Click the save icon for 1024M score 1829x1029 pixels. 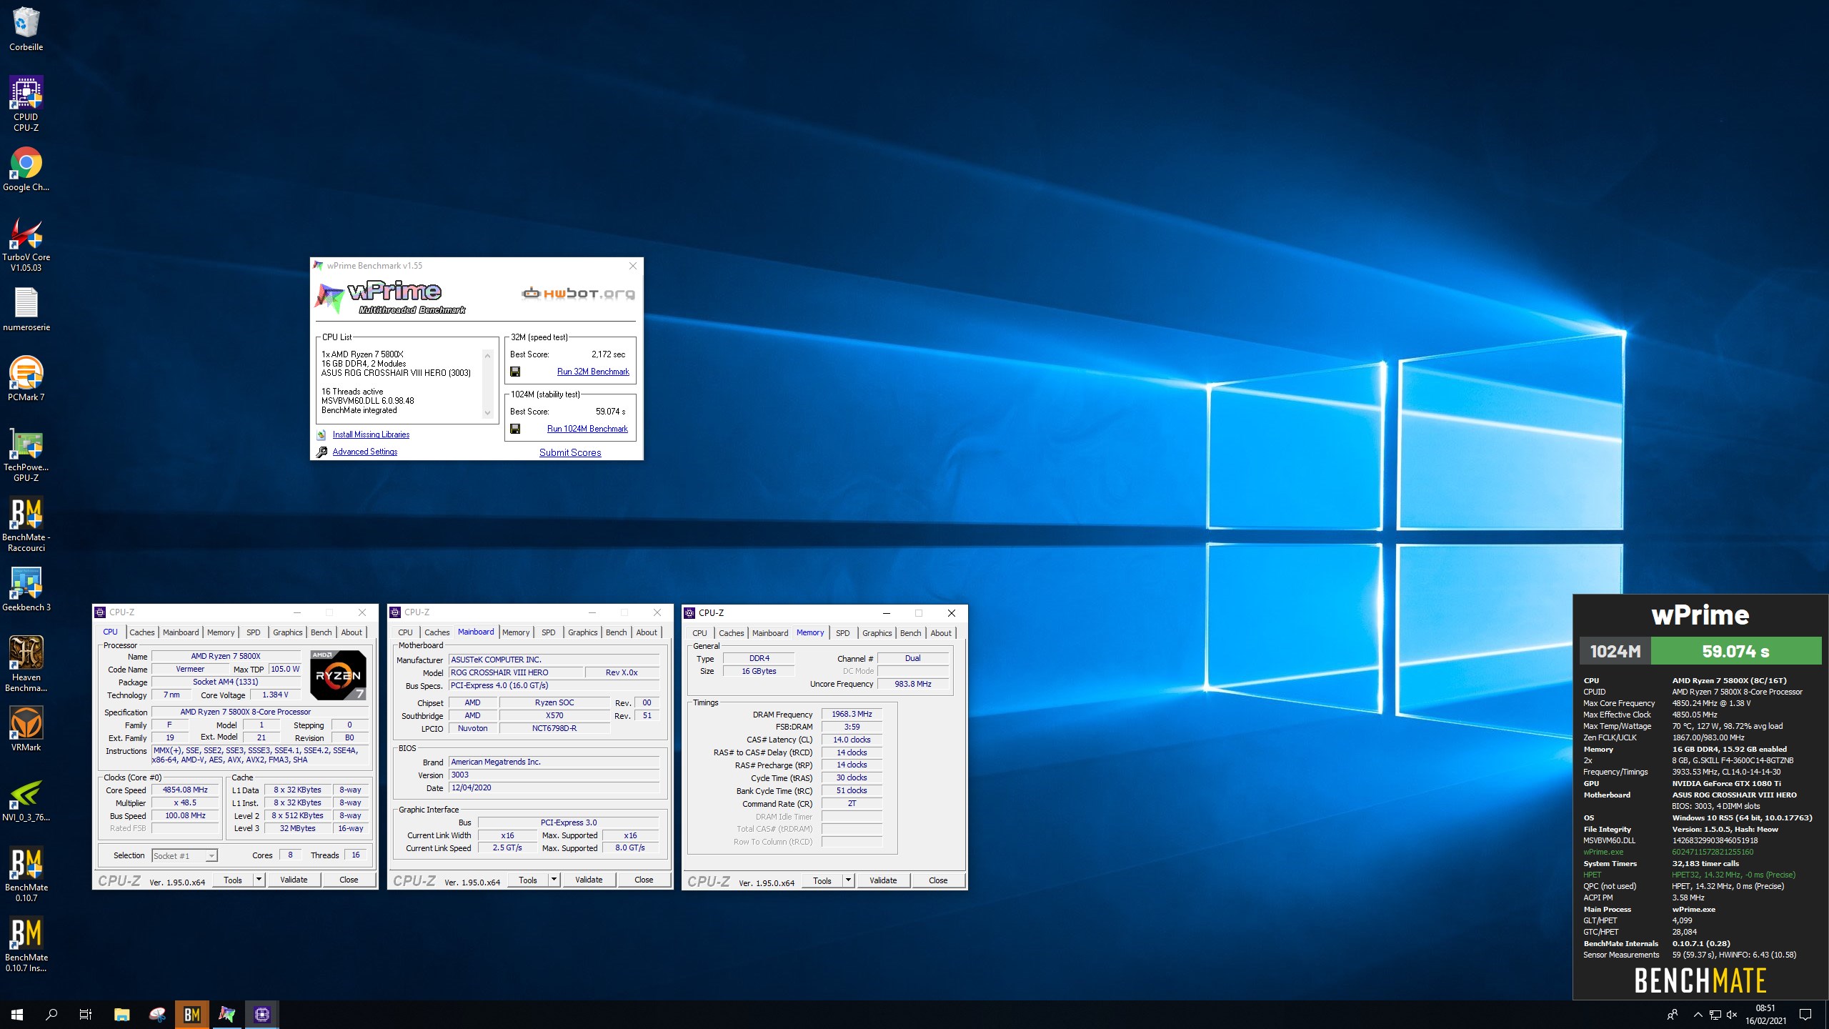[515, 429]
